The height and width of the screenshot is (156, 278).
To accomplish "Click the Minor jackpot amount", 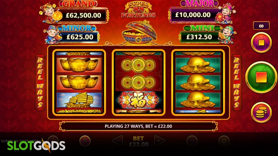I will click(x=80, y=37).
